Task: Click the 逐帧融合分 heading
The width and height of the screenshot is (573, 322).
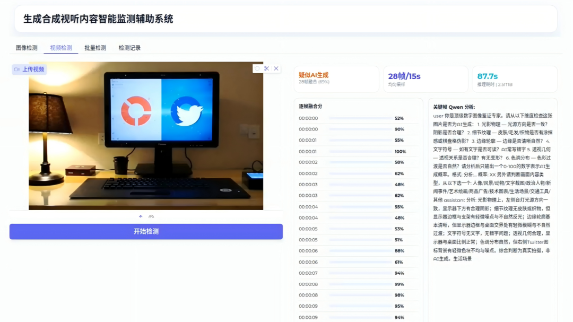Action: coord(310,106)
